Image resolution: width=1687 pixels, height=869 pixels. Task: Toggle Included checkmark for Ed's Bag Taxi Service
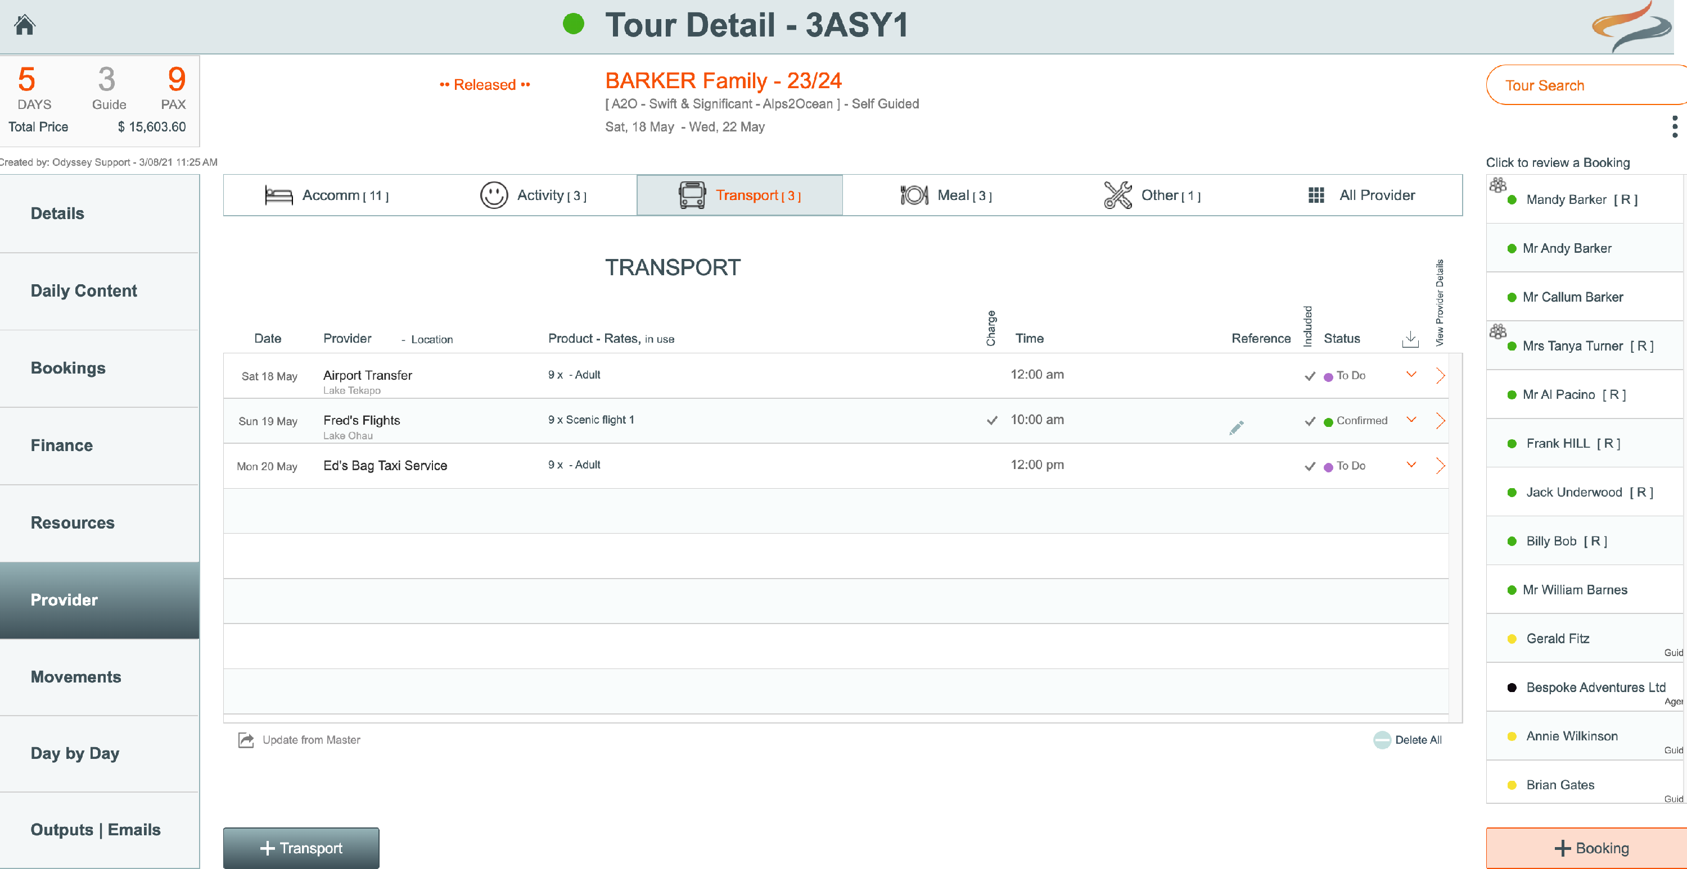pyautogui.click(x=1310, y=466)
